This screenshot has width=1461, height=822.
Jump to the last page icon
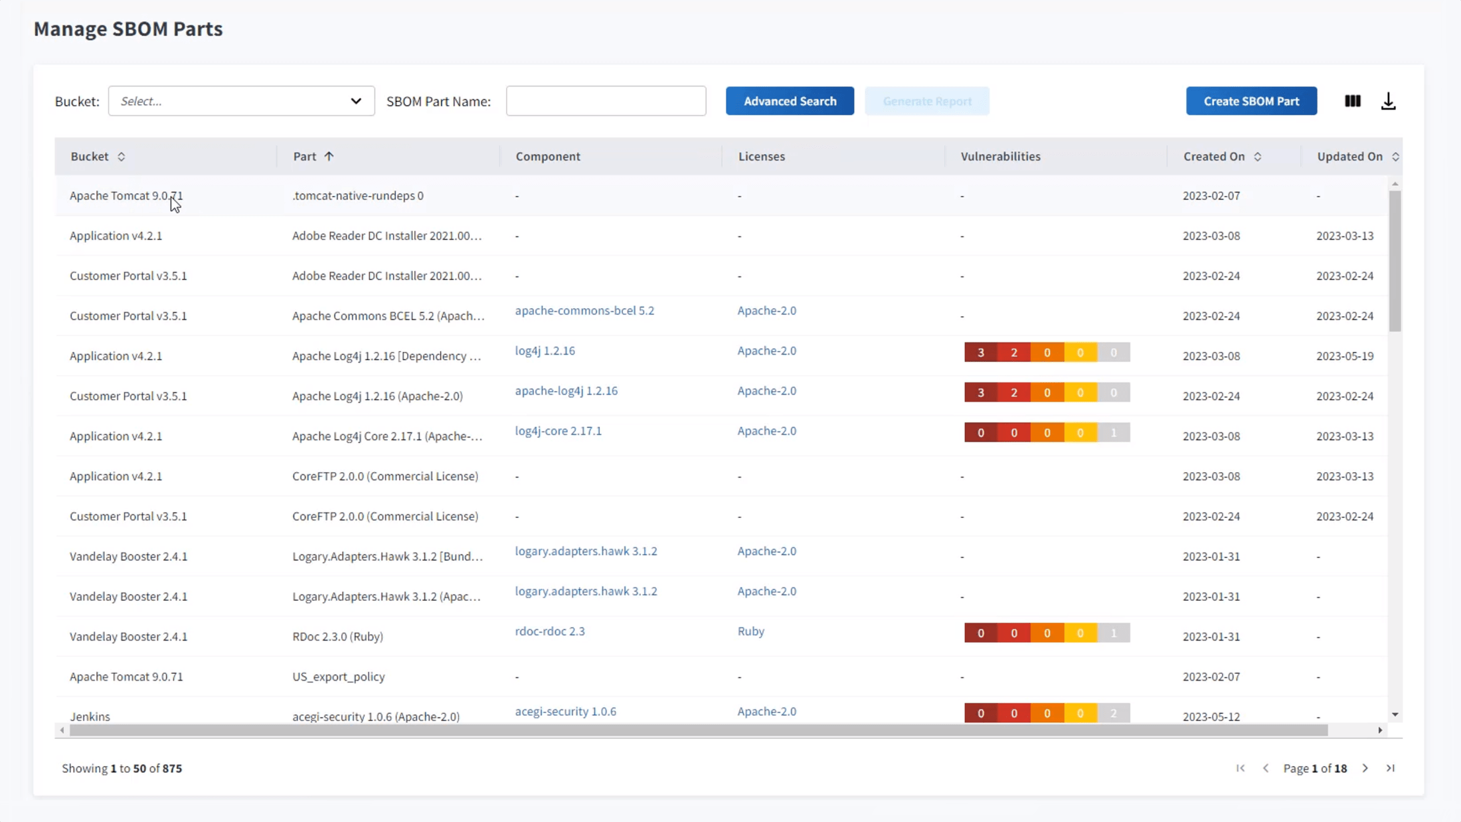1390,768
